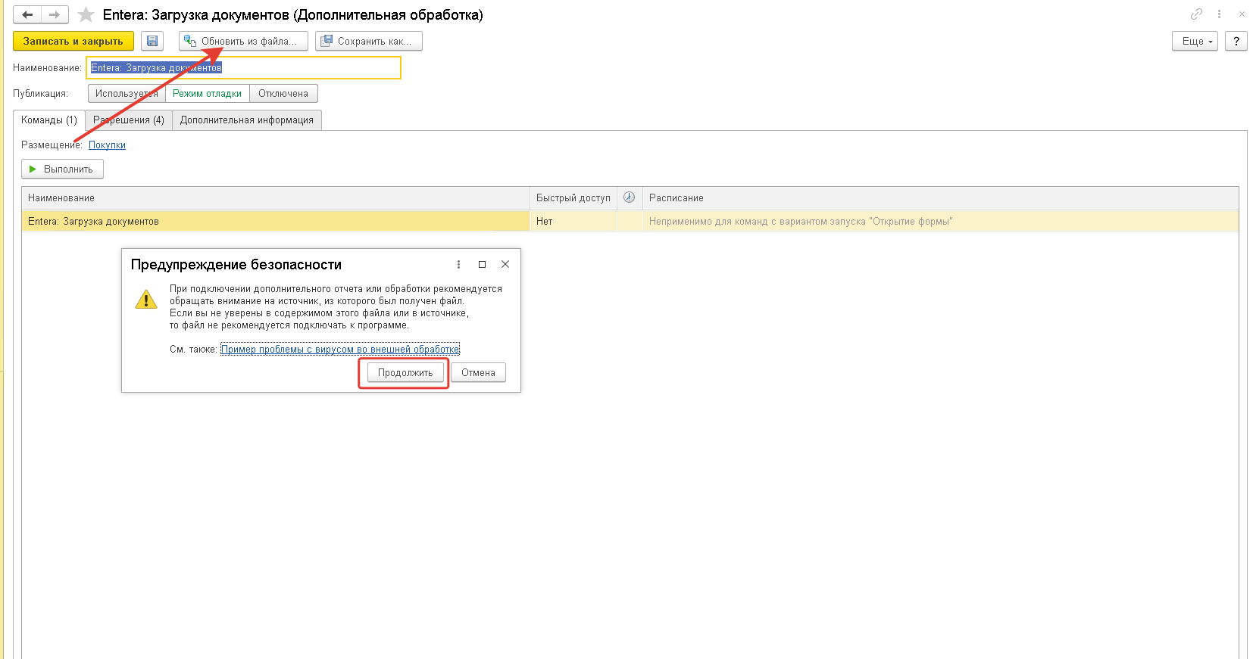This screenshot has width=1253, height=659.
Task: Save using the floppy disk icon
Action: click(152, 41)
